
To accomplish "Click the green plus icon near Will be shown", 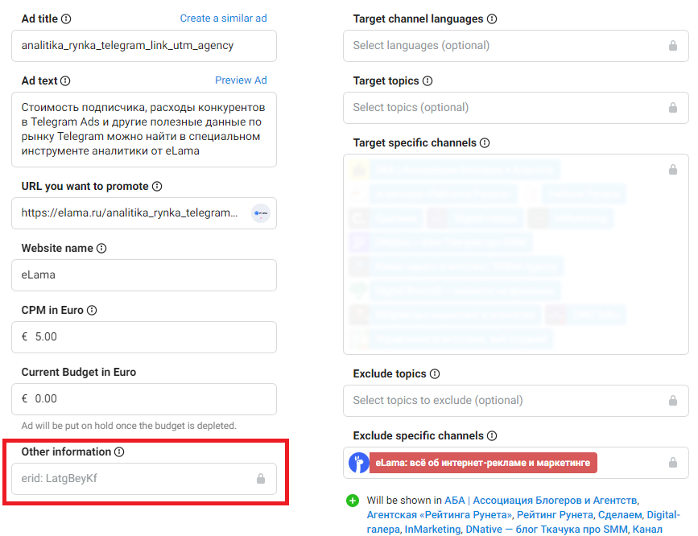I will pyautogui.click(x=353, y=501).
